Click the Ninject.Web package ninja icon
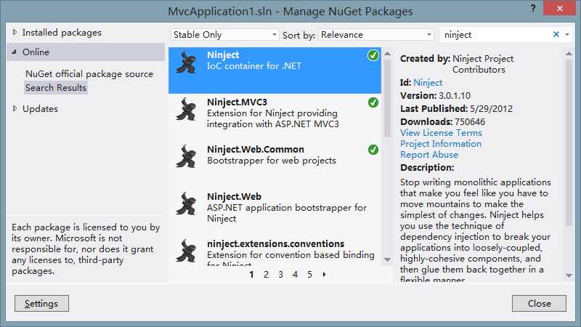 pyautogui.click(x=186, y=204)
